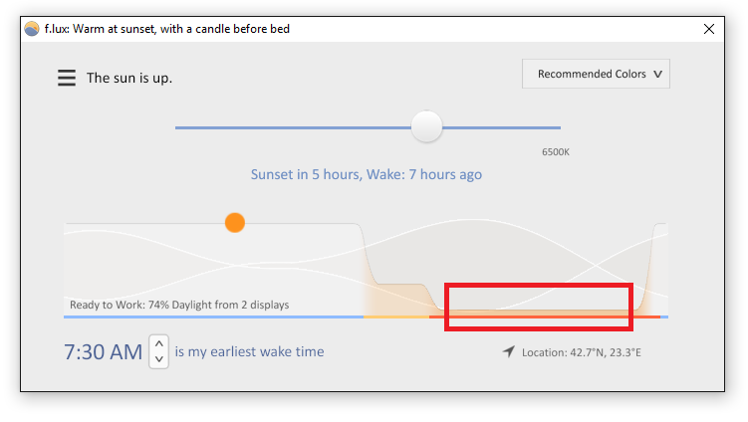Open the Recommended Colors dropdown

click(596, 74)
